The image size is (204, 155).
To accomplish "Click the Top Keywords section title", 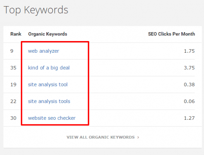I will click(36, 10).
